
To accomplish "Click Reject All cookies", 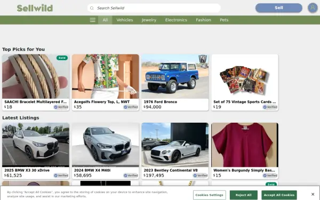I will [x=244, y=195].
